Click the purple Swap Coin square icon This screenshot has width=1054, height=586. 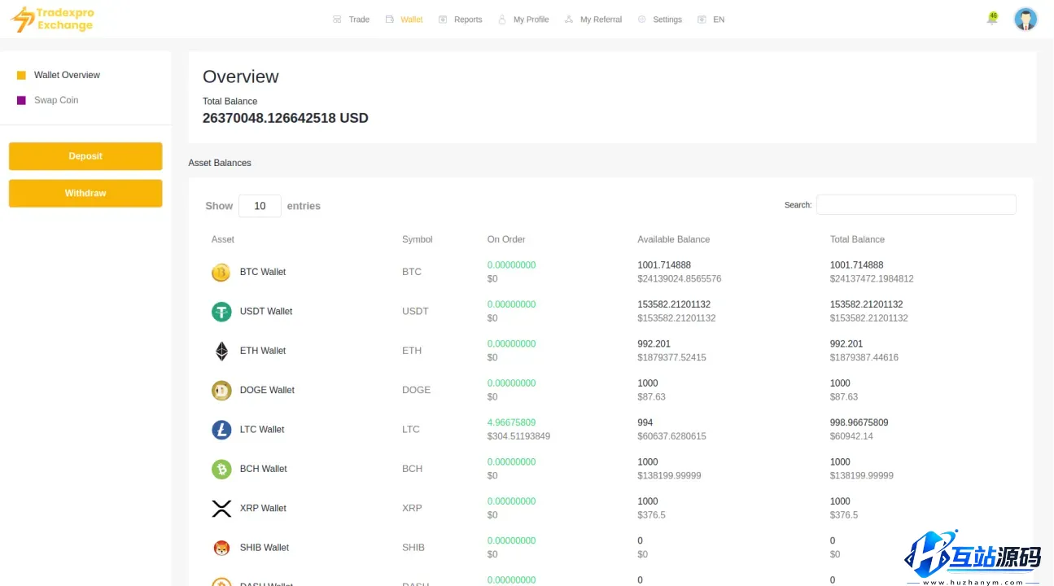(x=22, y=100)
